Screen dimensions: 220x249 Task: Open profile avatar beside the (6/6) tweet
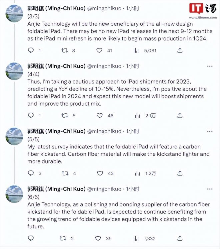coord(15,194)
